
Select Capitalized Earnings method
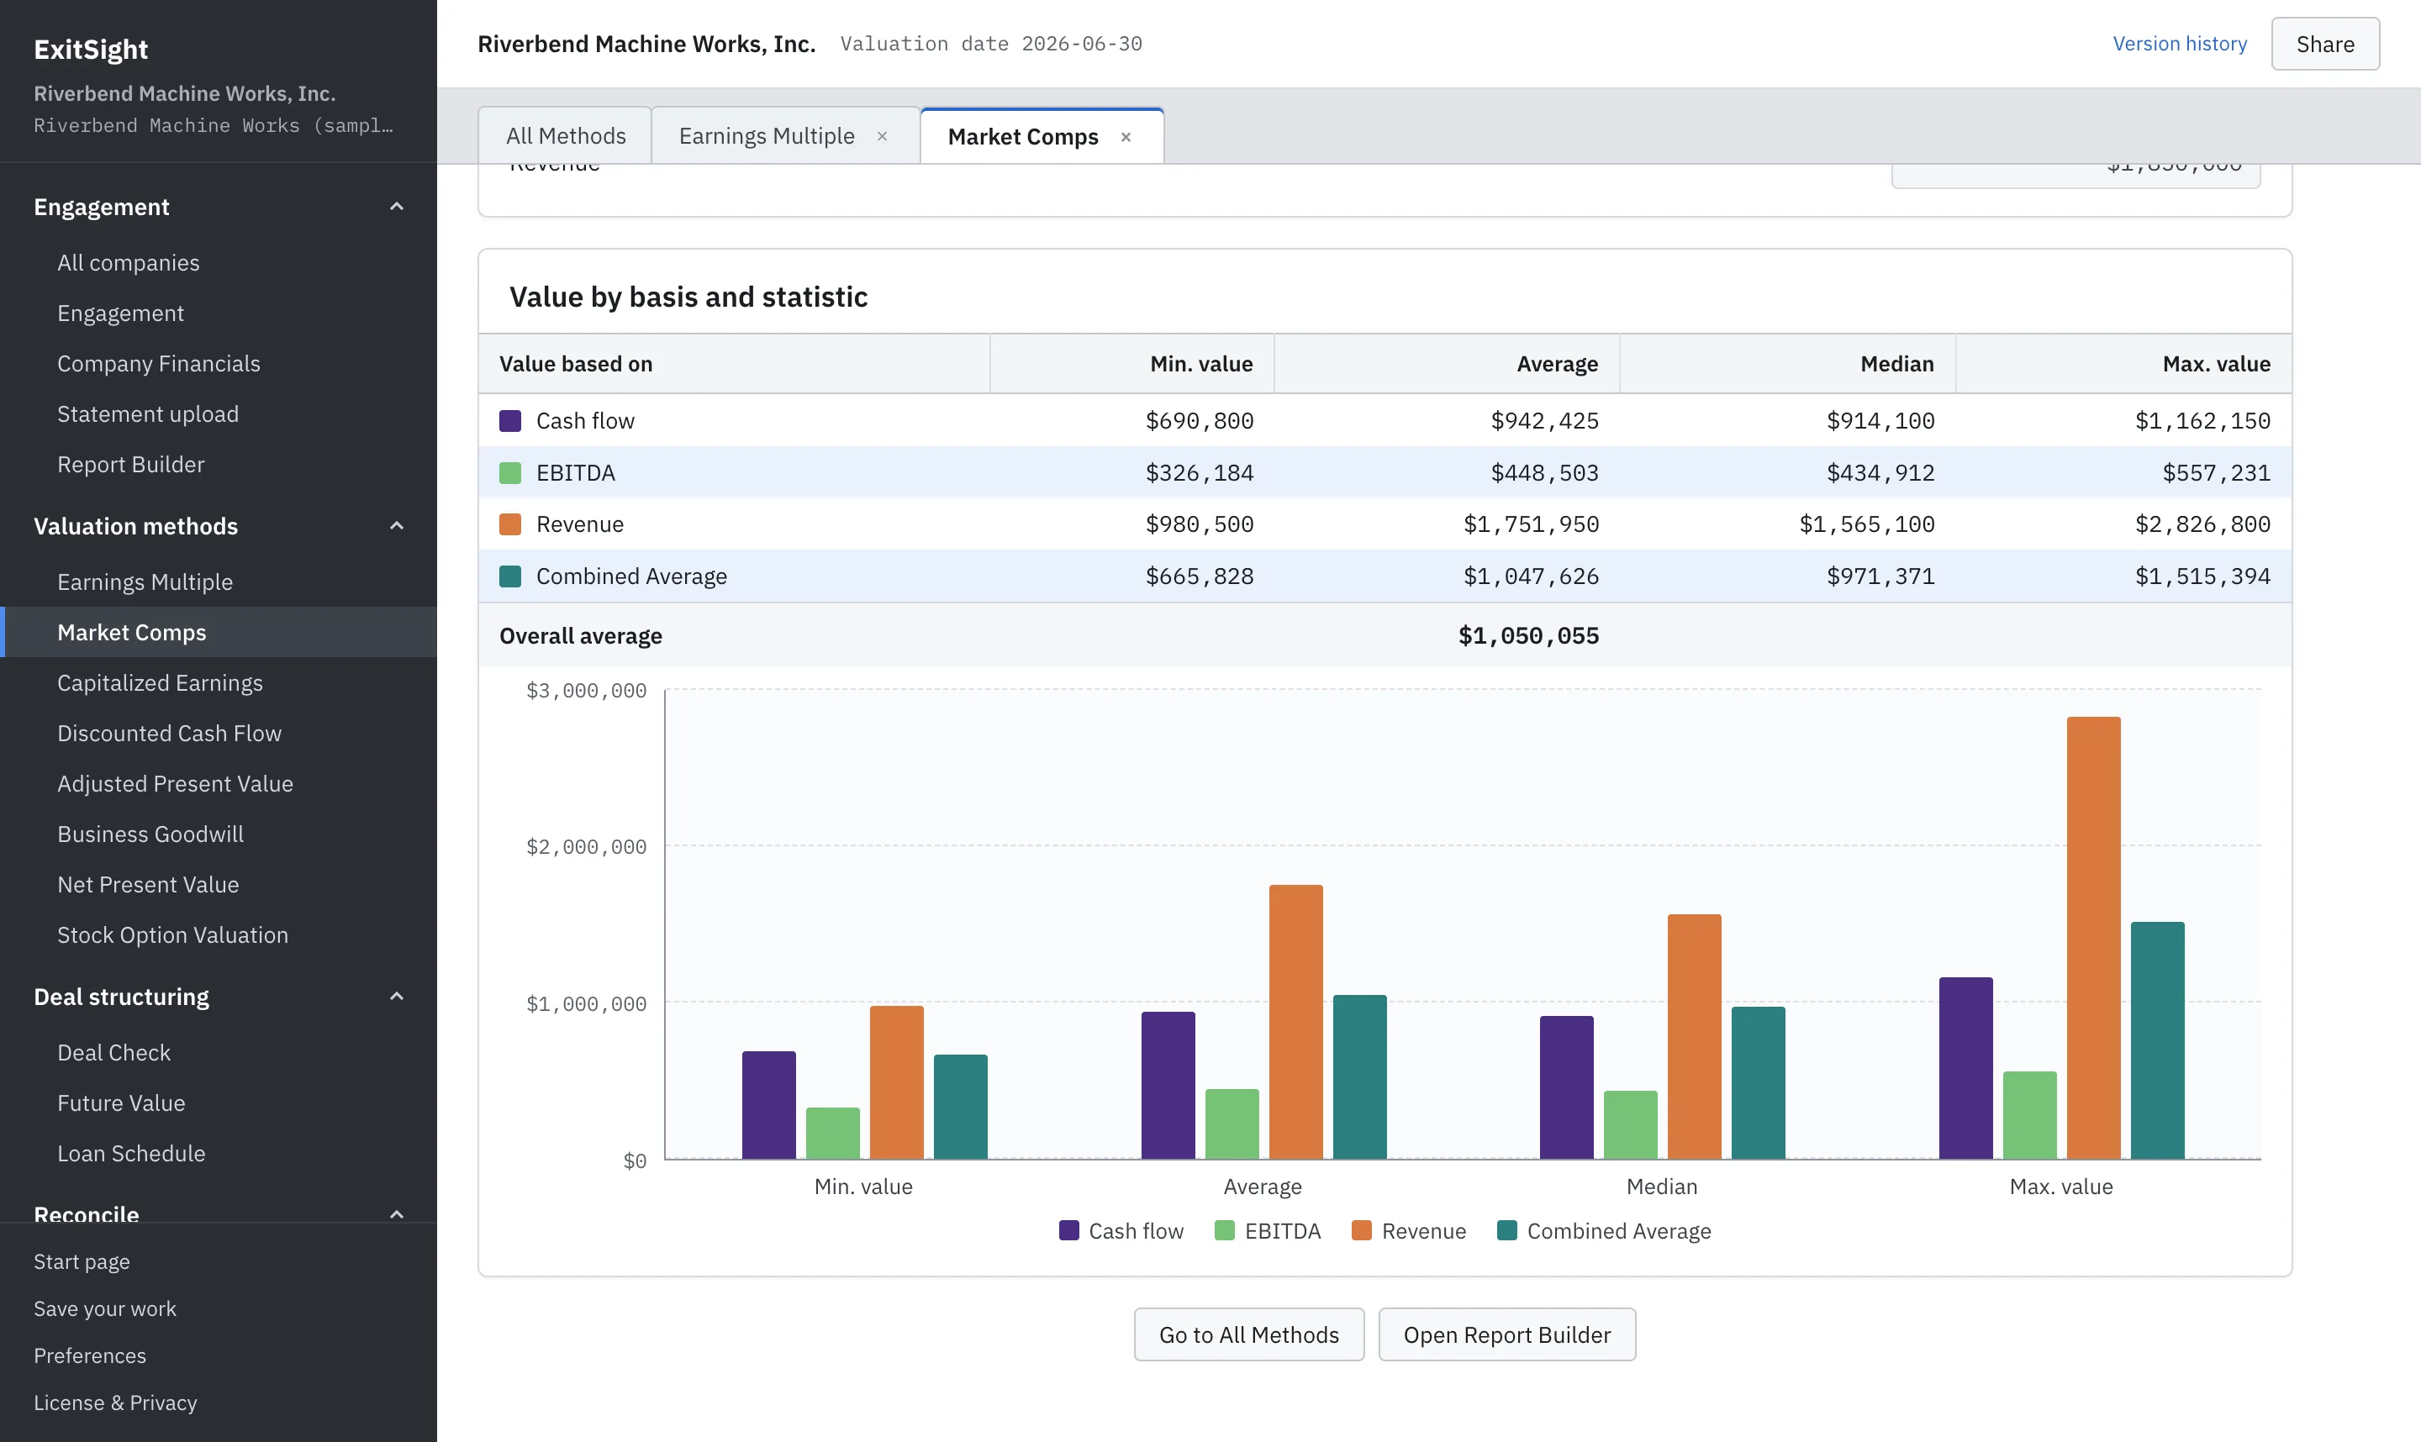pyautogui.click(x=219, y=683)
